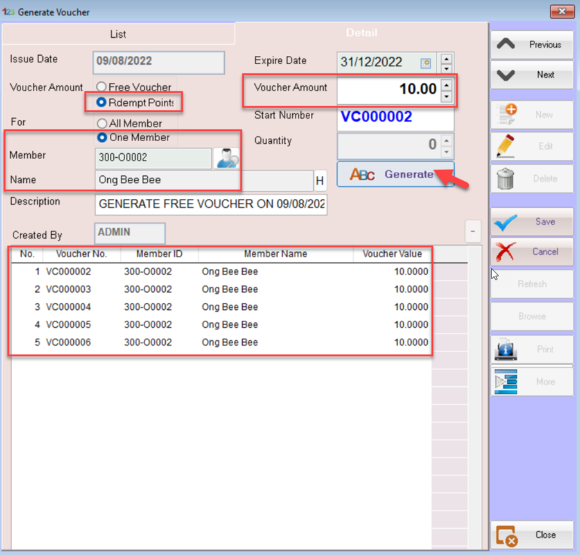Select the Rdempt Points radio option

point(101,102)
